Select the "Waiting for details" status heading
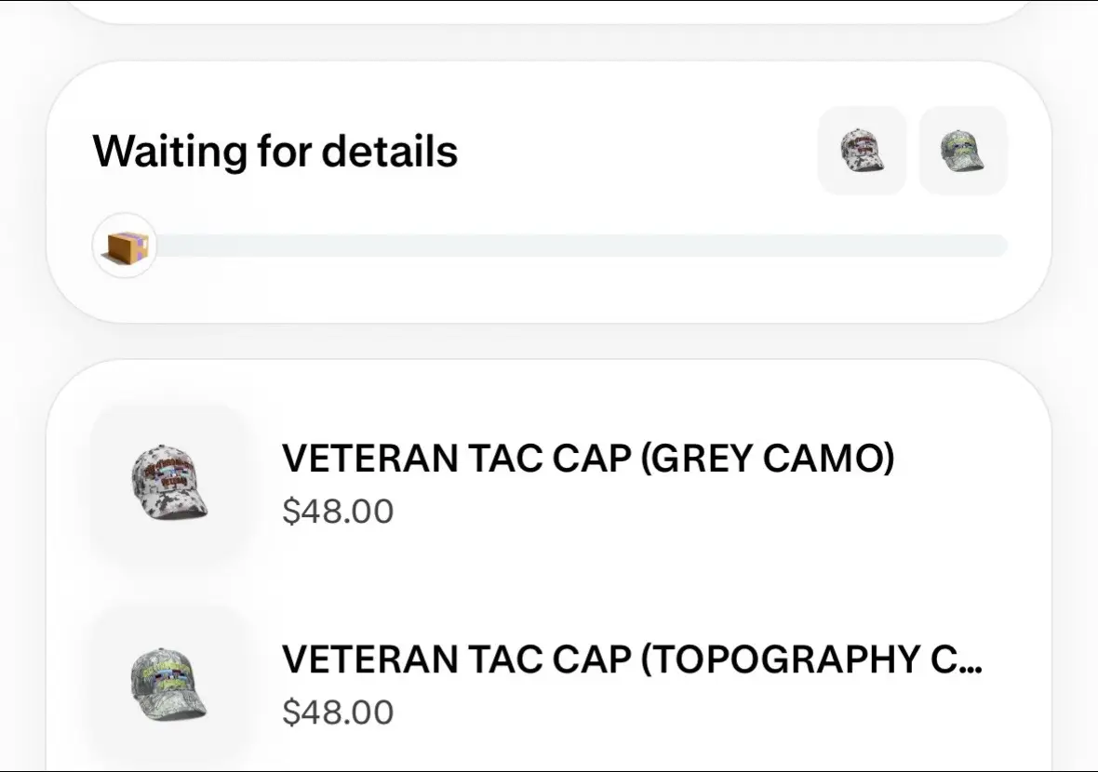 [275, 152]
